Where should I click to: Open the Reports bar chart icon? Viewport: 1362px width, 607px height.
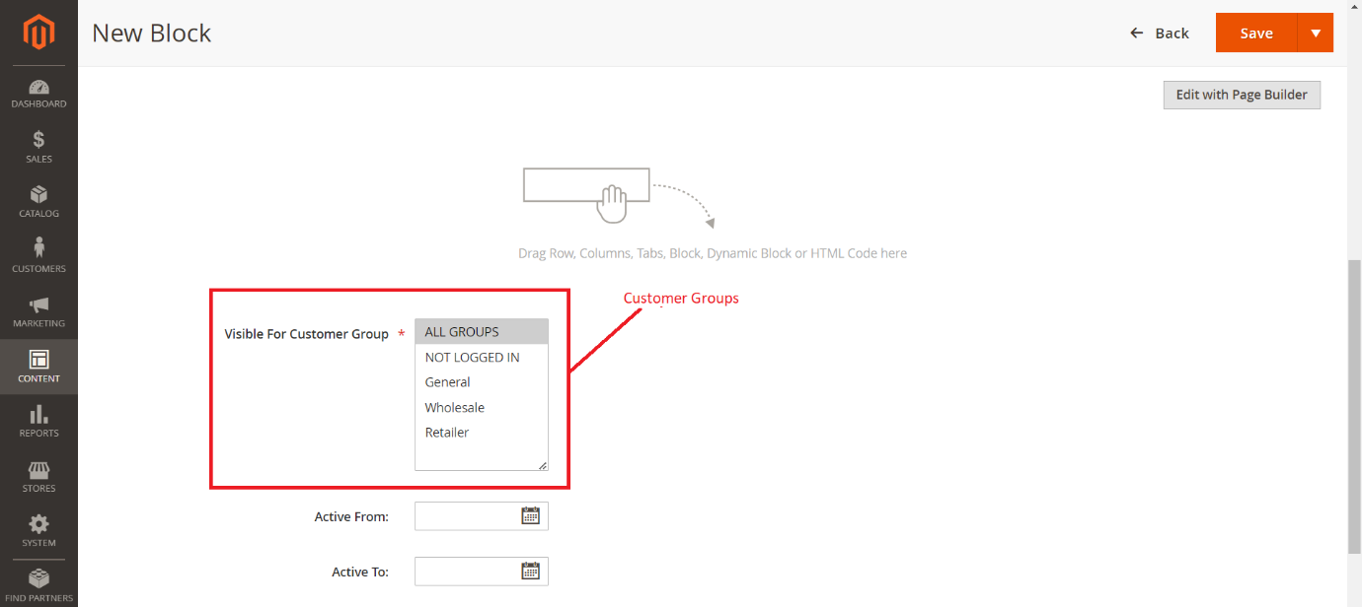point(38,415)
